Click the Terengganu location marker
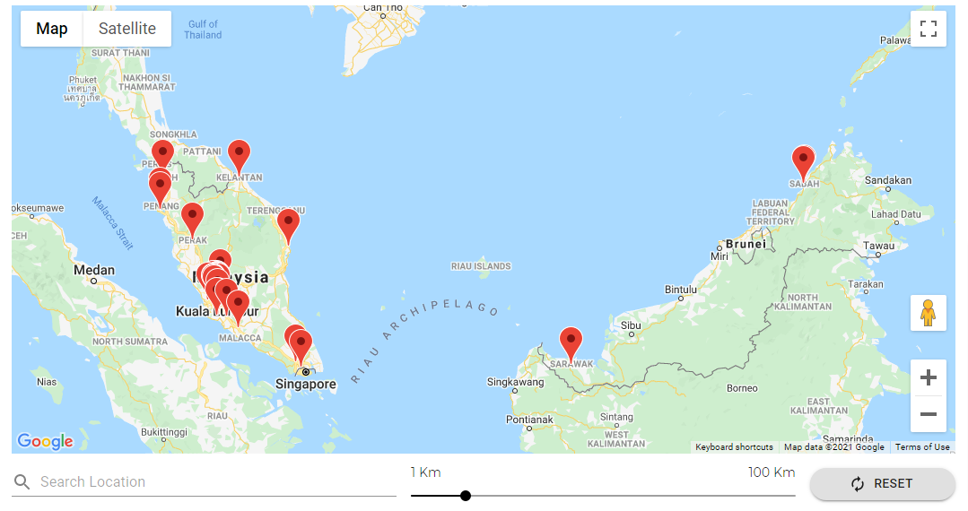The image size is (968, 511). (x=288, y=224)
